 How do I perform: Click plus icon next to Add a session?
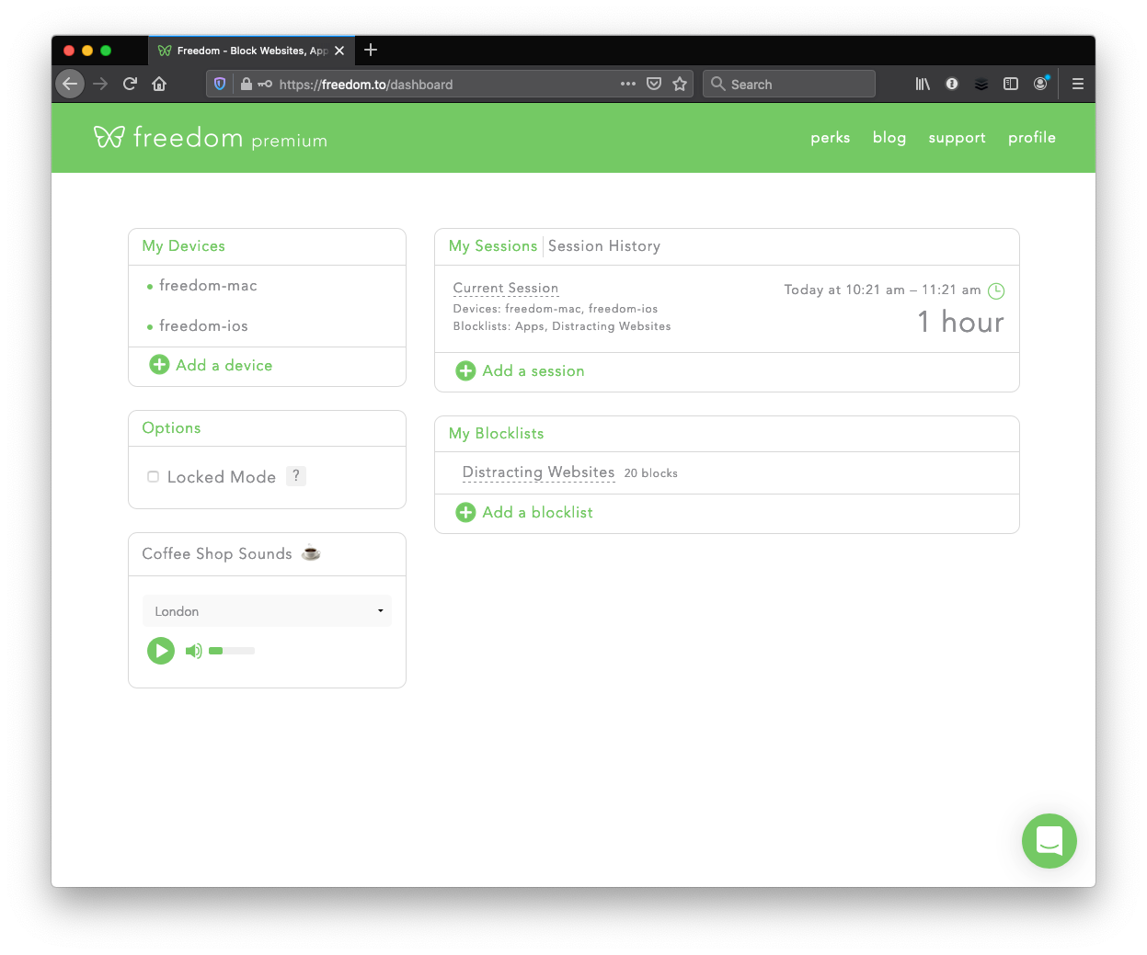pos(465,370)
